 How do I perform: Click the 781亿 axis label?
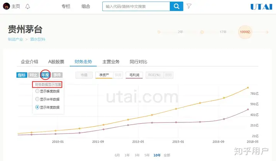255,94
